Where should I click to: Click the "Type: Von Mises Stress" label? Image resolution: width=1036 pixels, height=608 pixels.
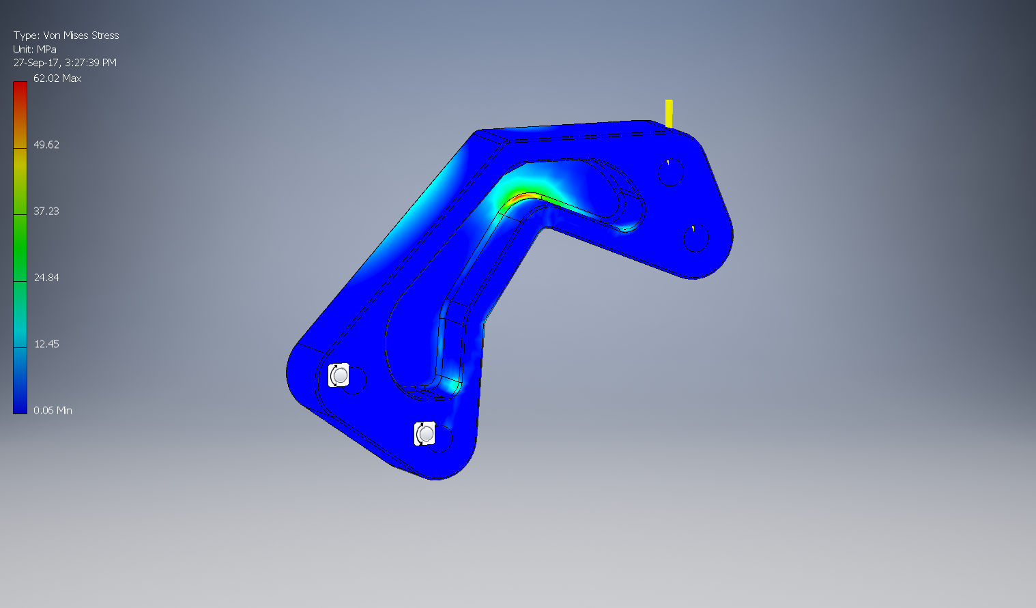pos(66,35)
